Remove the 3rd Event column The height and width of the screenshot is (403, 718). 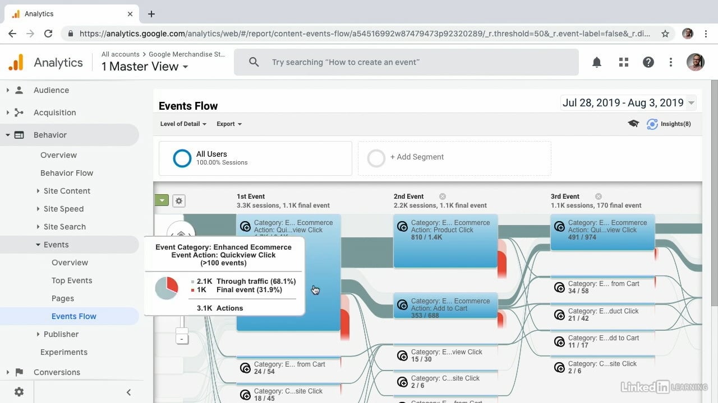(x=599, y=196)
